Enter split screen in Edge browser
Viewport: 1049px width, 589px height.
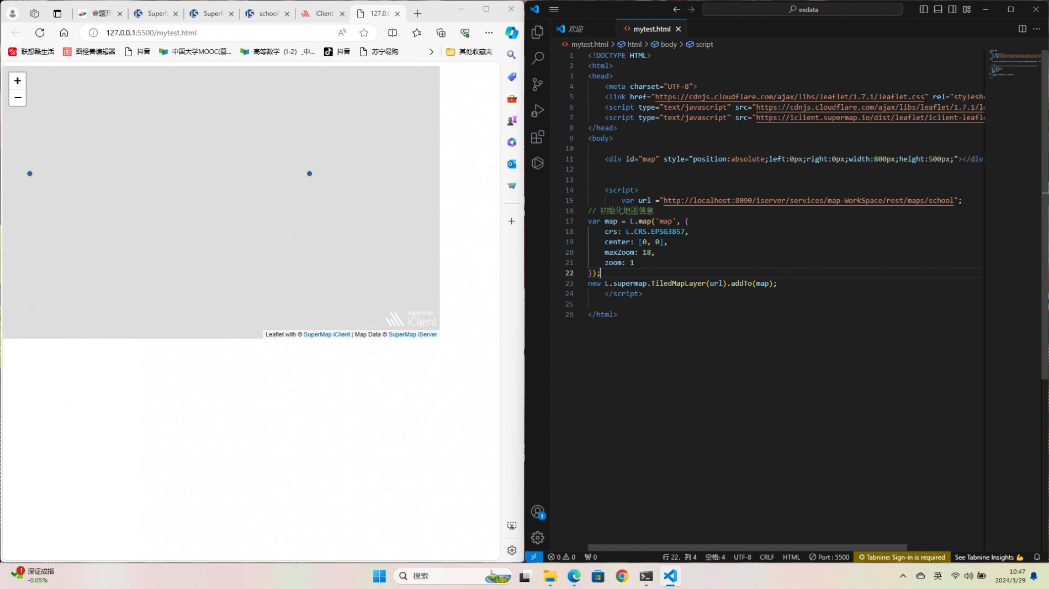coord(393,33)
